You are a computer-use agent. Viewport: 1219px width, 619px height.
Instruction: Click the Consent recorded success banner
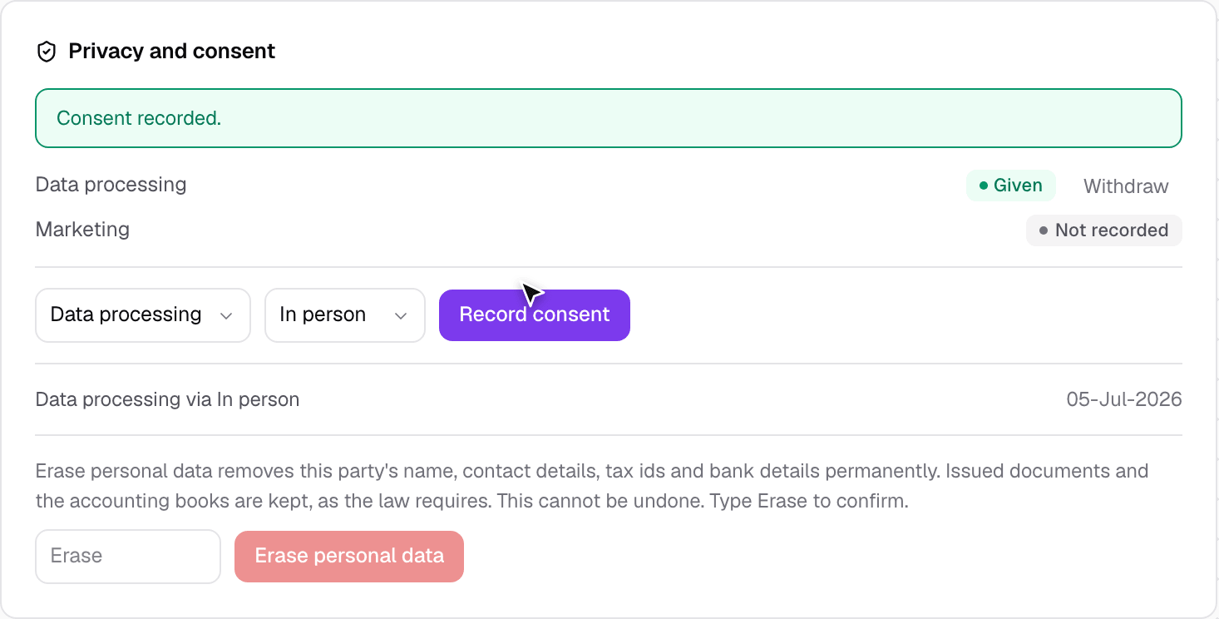(609, 118)
